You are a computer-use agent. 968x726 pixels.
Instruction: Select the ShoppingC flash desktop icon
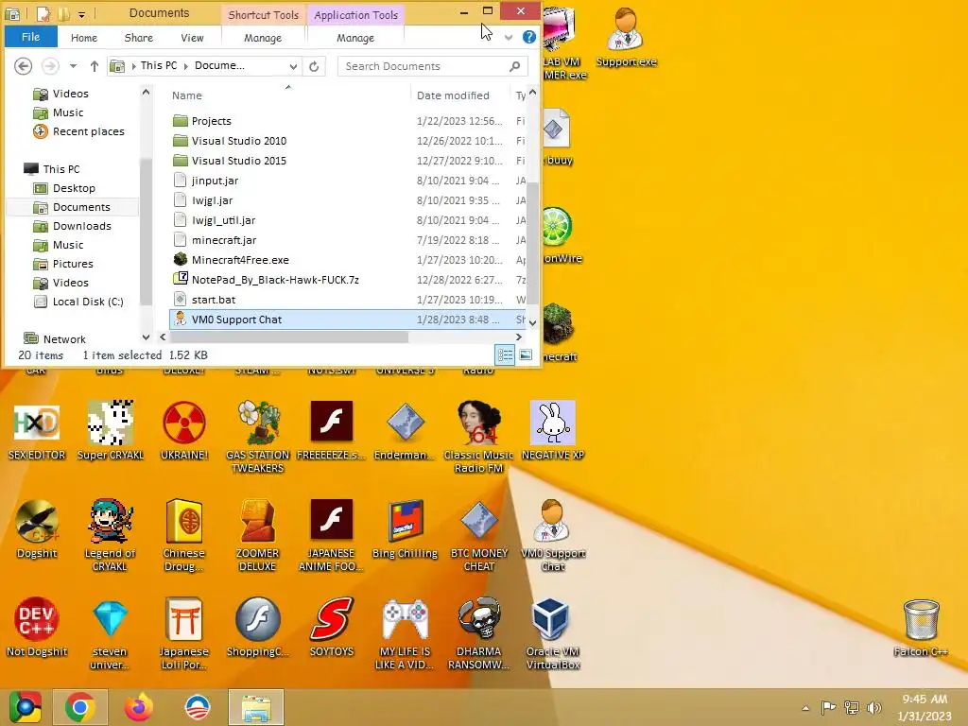click(257, 628)
